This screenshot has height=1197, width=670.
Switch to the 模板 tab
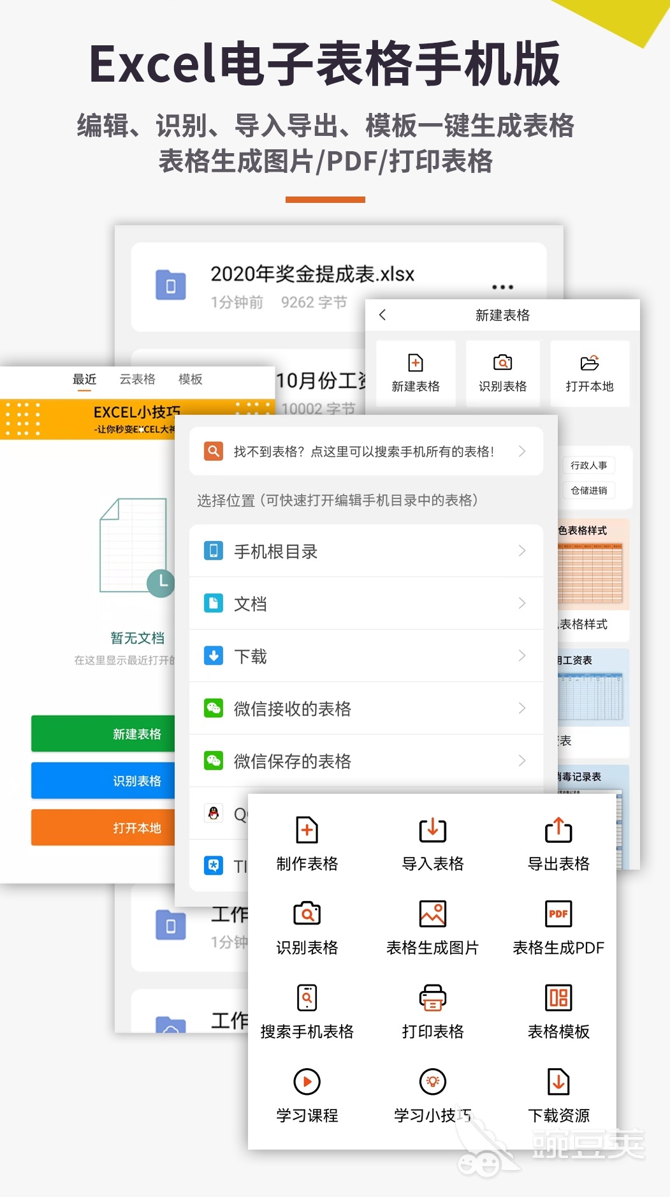[x=190, y=380]
